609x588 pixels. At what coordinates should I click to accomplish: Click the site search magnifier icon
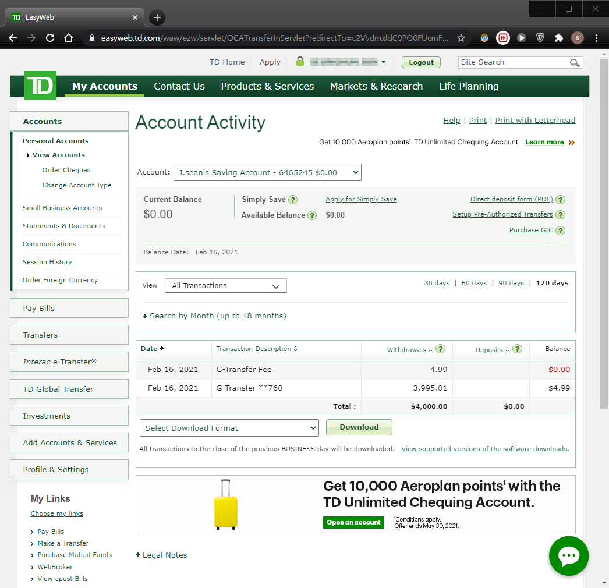(575, 62)
